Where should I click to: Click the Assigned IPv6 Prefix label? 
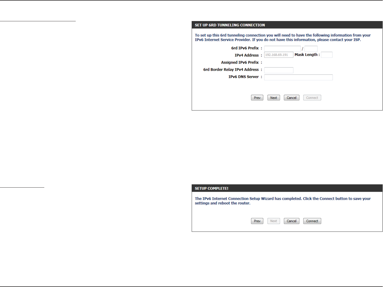coord(240,63)
